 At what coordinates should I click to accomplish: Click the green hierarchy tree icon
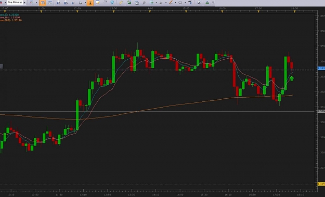pos(207,3)
